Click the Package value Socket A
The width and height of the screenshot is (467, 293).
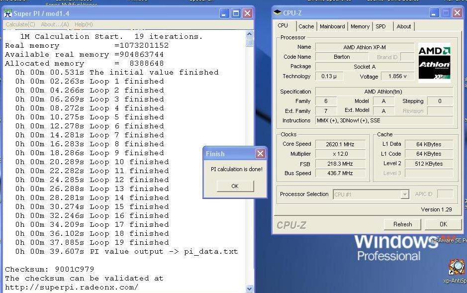365,67
